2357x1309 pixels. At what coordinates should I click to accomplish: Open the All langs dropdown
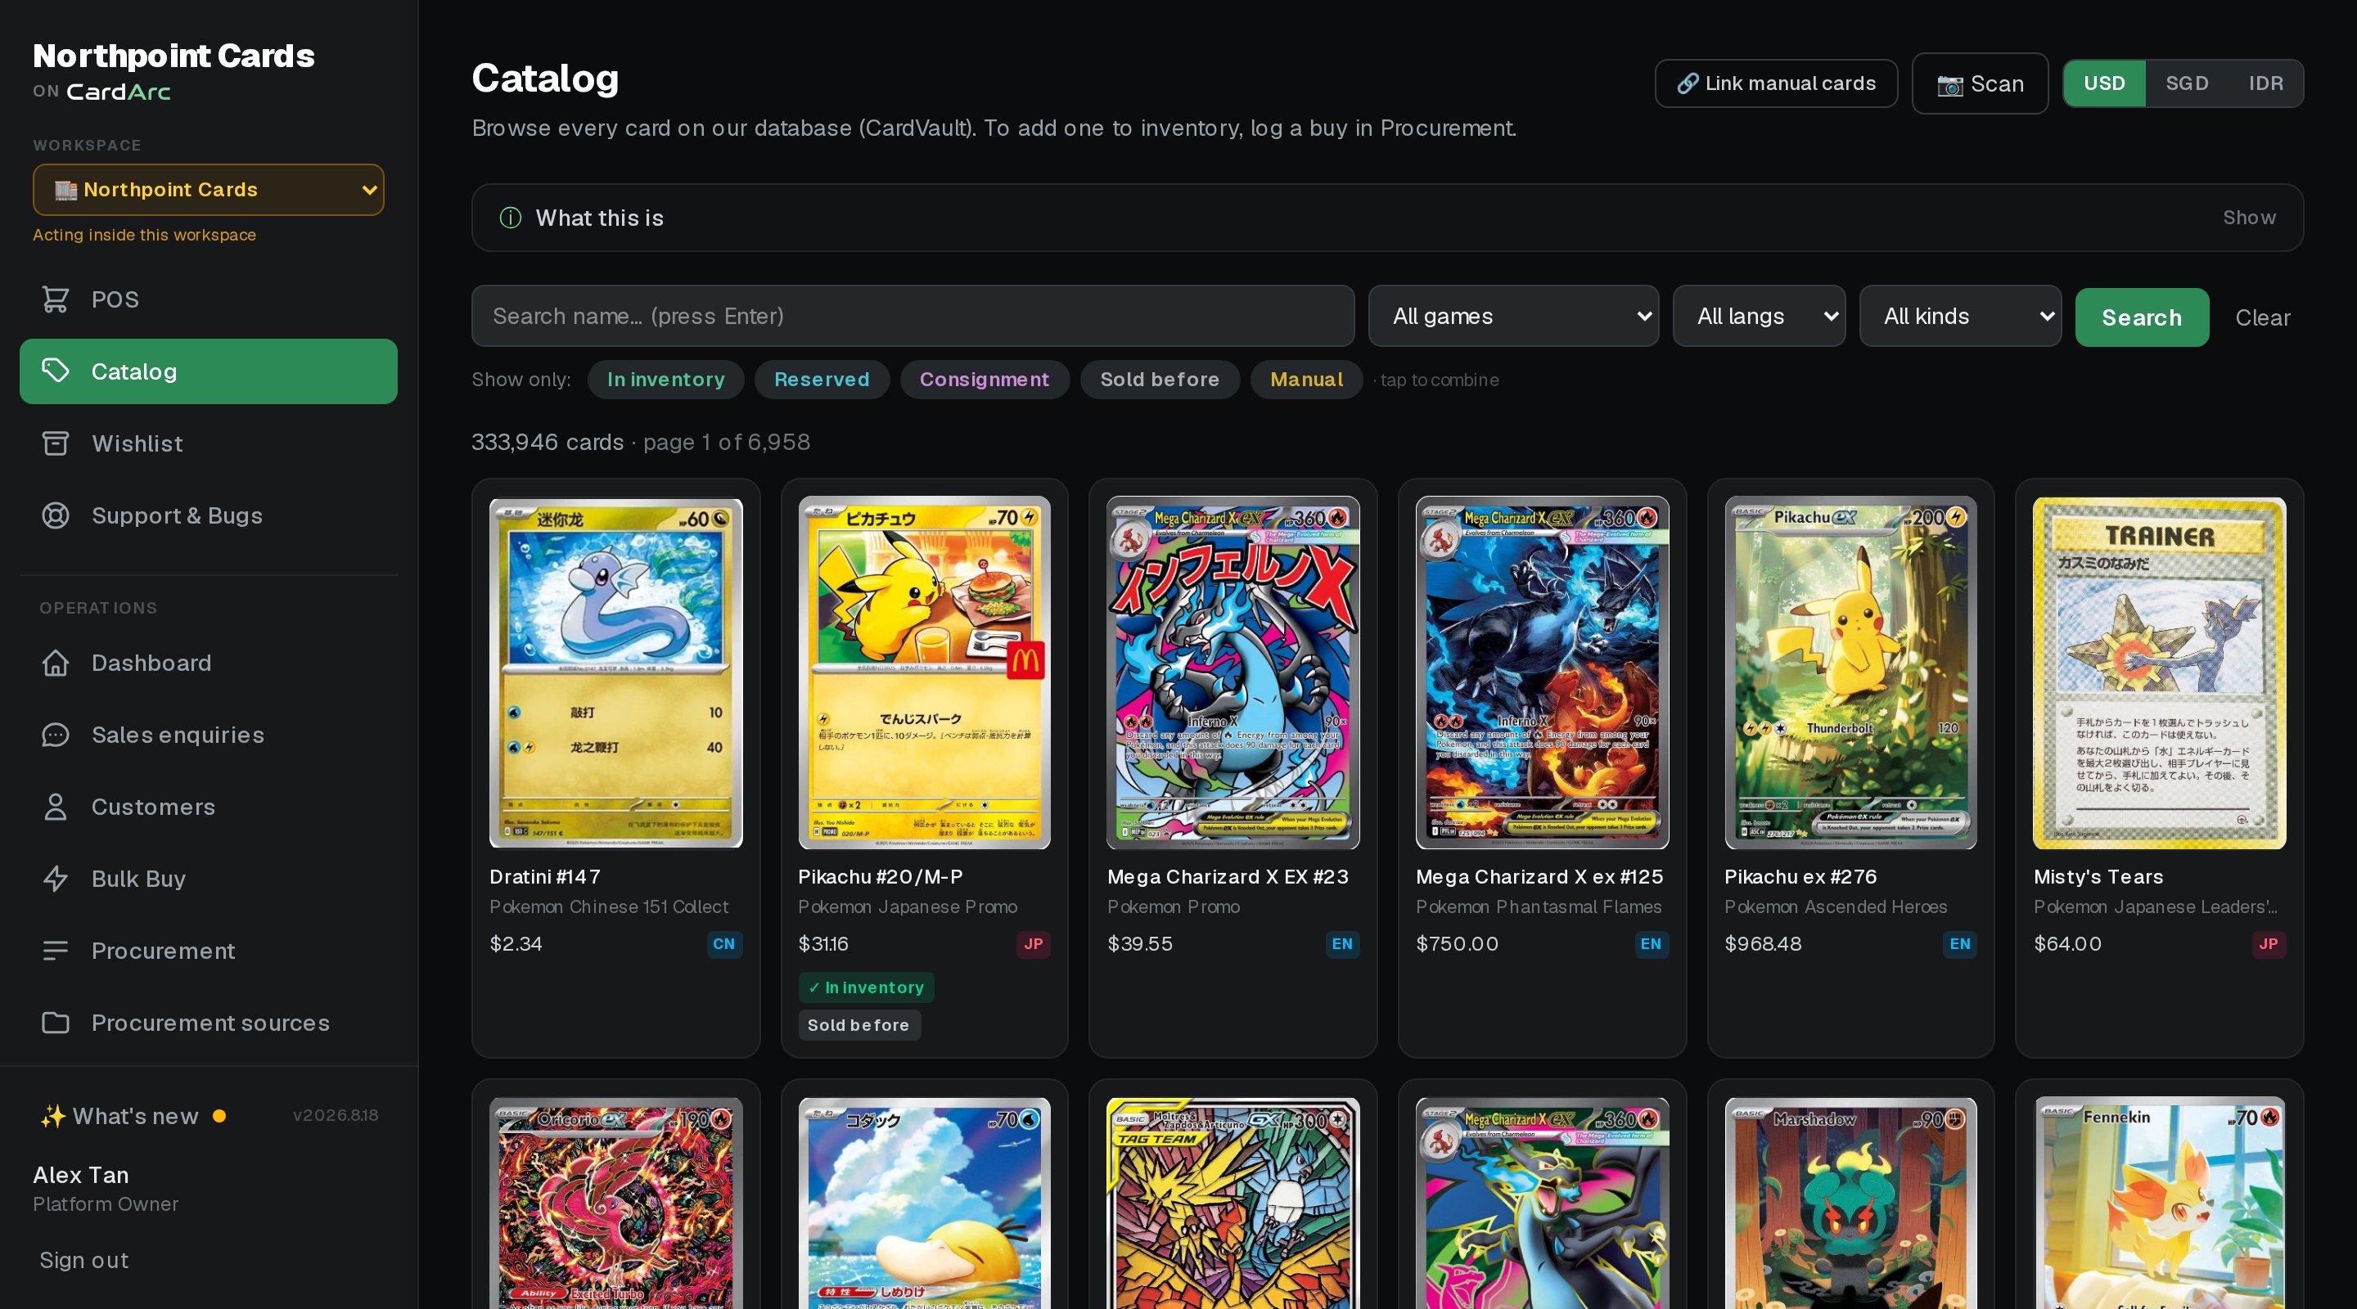[1759, 316]
